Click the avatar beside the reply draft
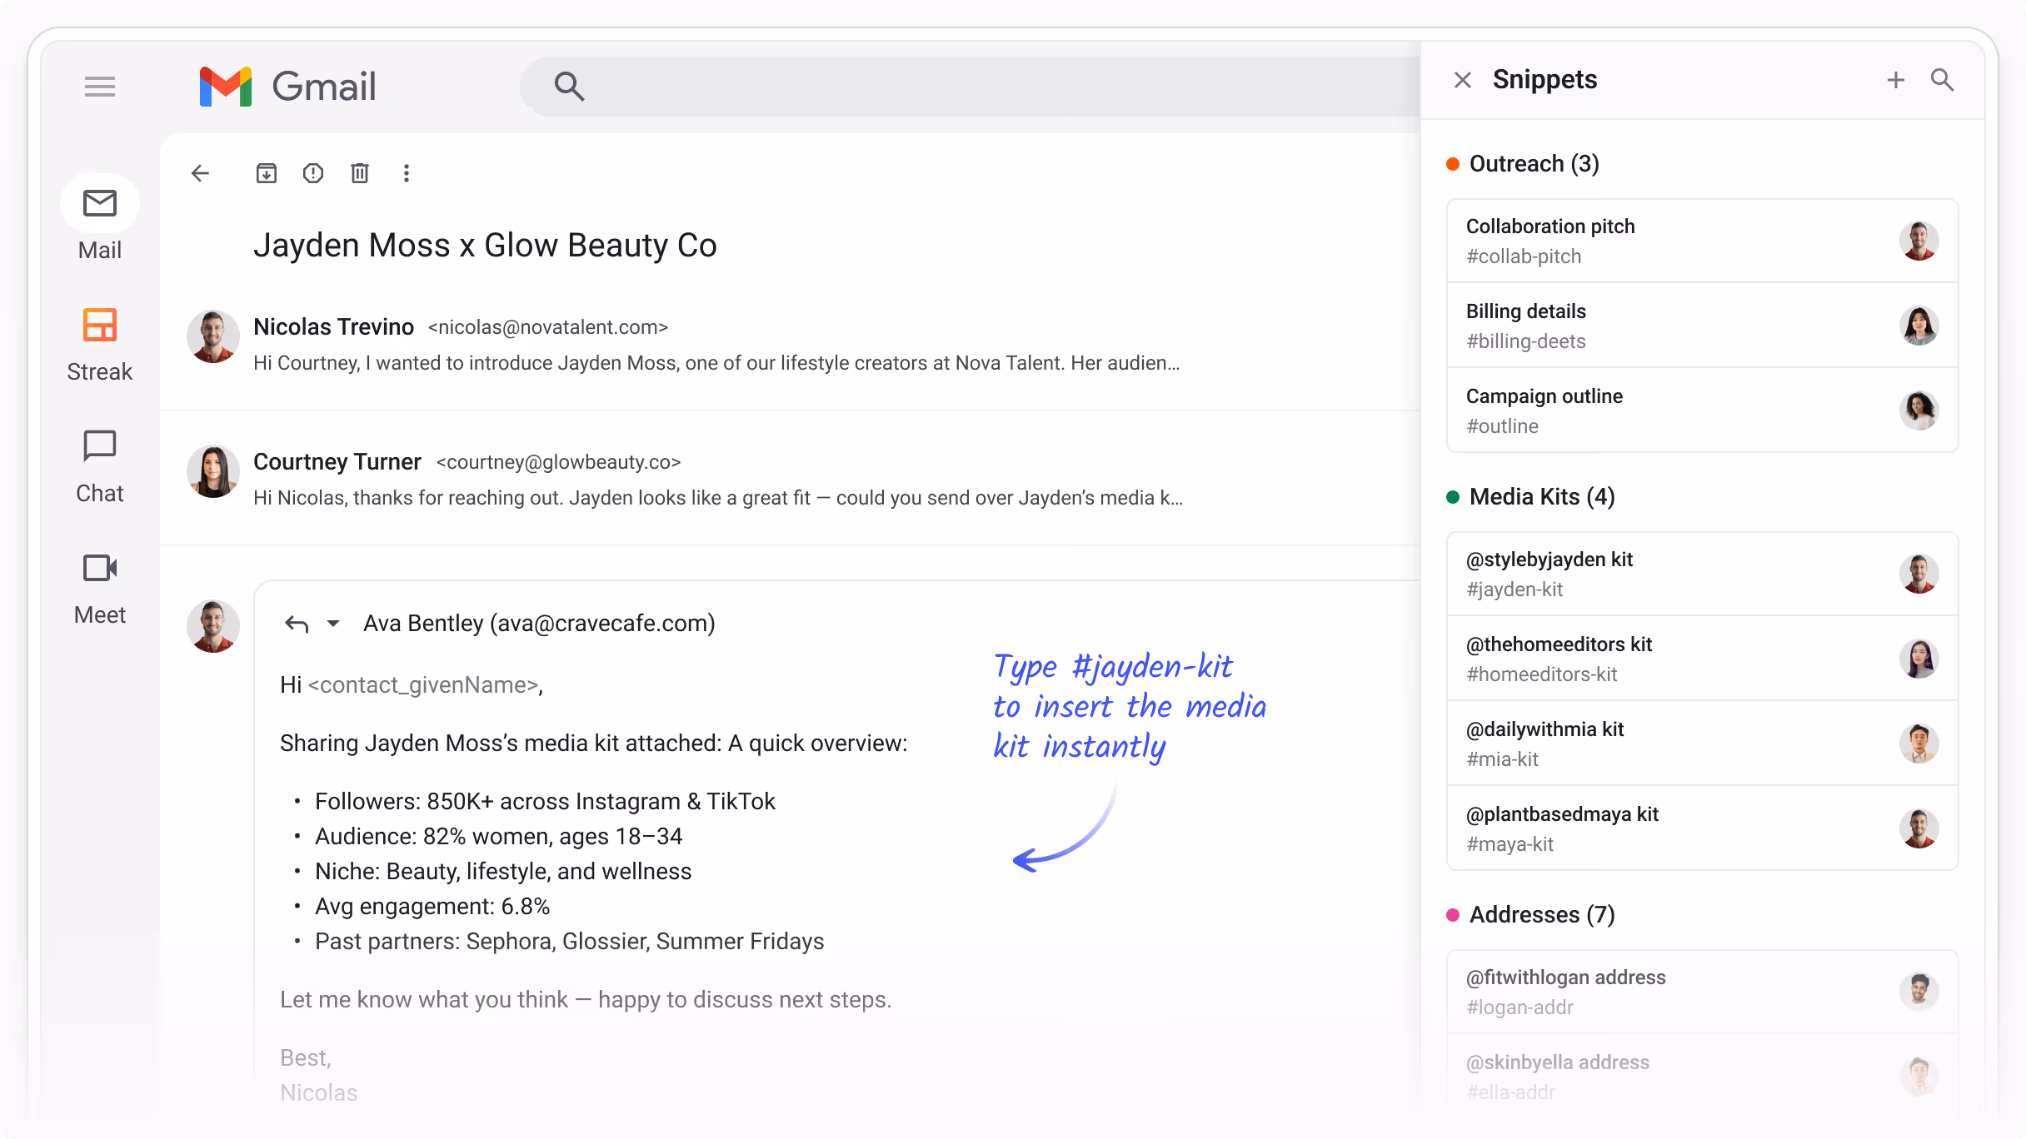The image size is (2026, 1139). [x=213, y=626]
